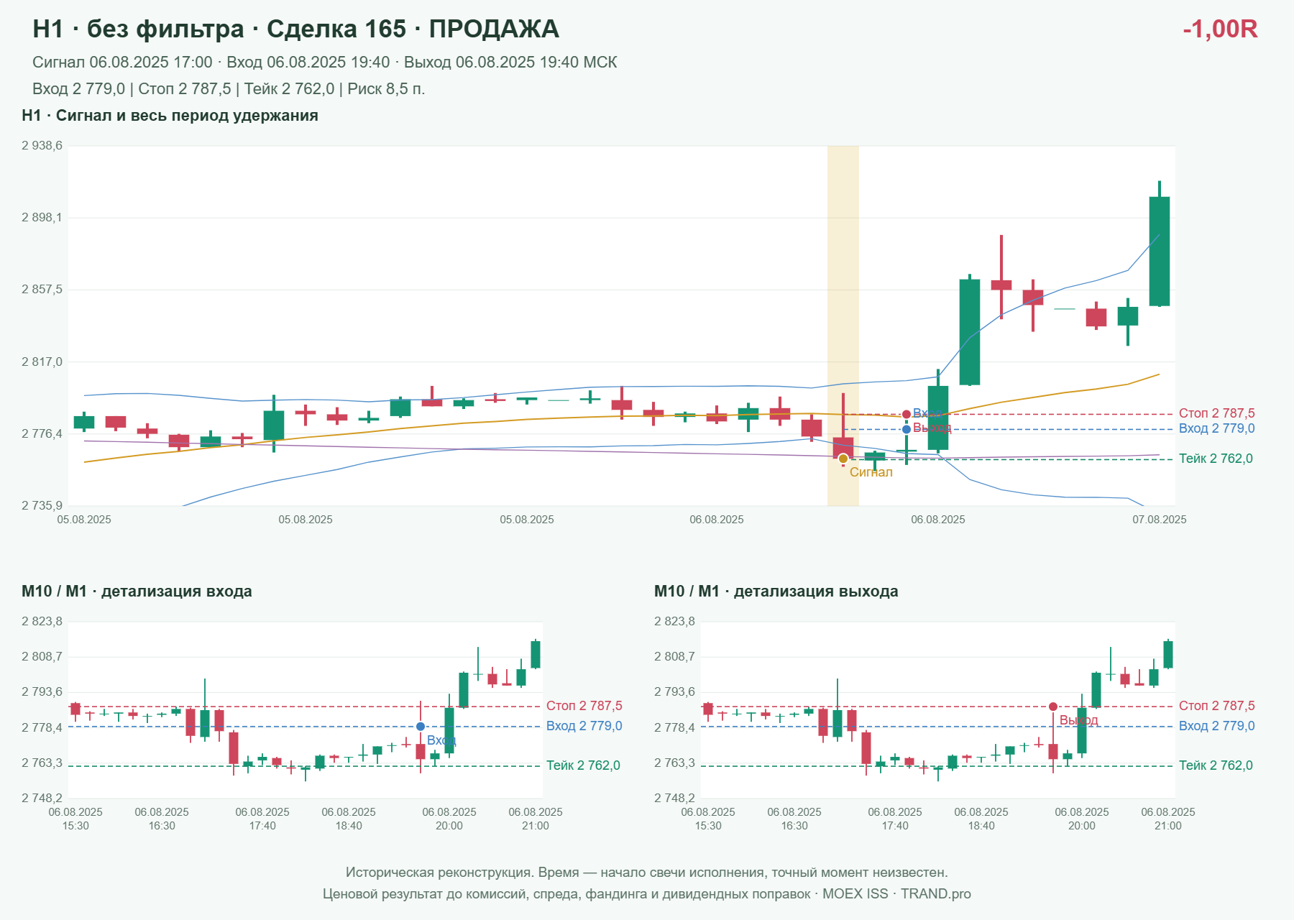Click the blue 'Вход' marker dot in entry chart

[x=421, y=727]
